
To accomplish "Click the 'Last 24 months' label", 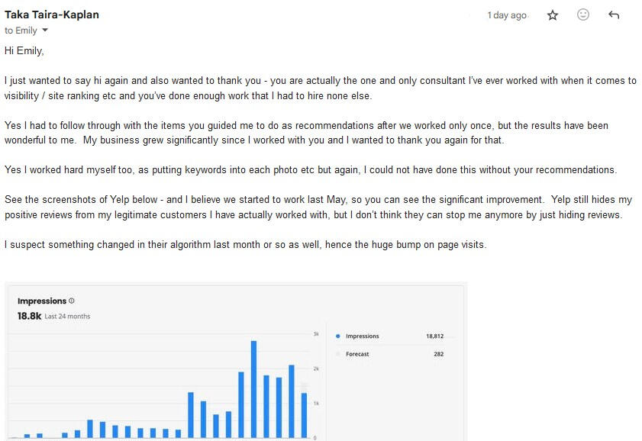I will pyautogui.click(x=67, y=317).
